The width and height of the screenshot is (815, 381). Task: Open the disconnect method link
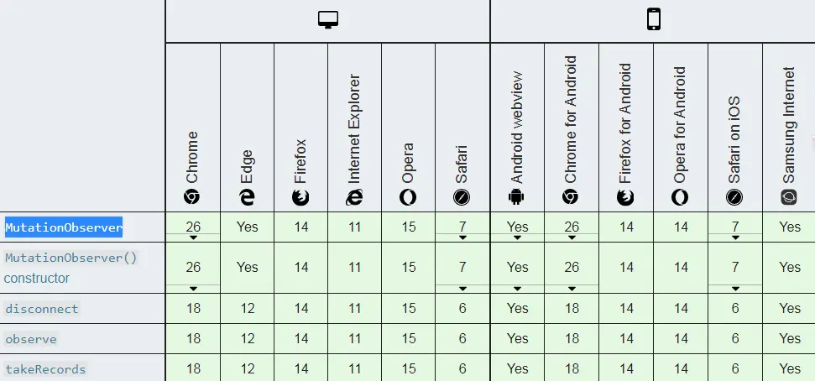42,309
